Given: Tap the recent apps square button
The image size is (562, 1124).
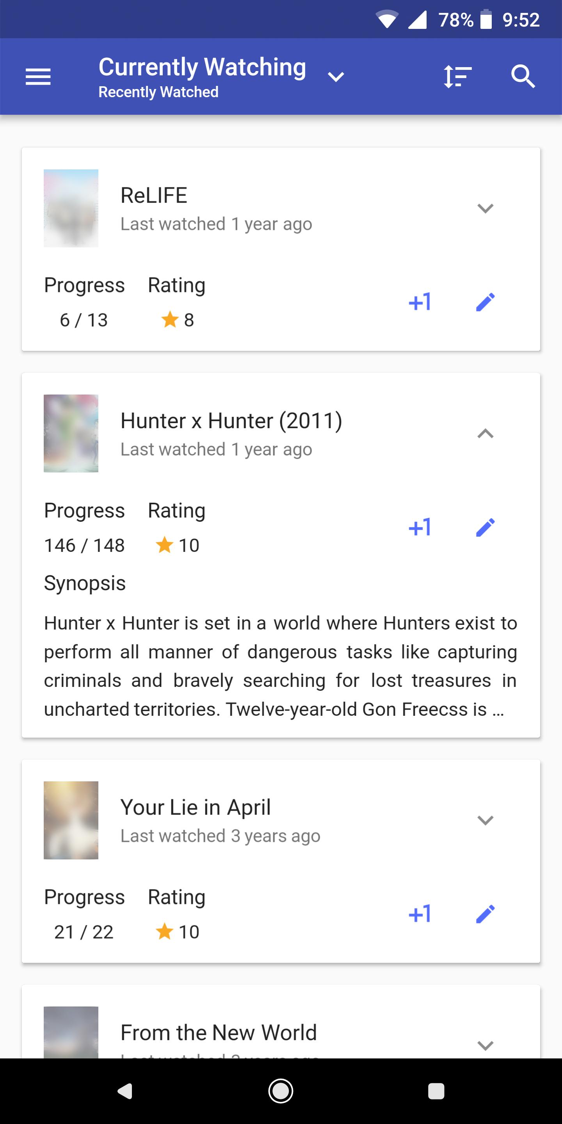Looking at the screenshot, I should coord(436,1091).
